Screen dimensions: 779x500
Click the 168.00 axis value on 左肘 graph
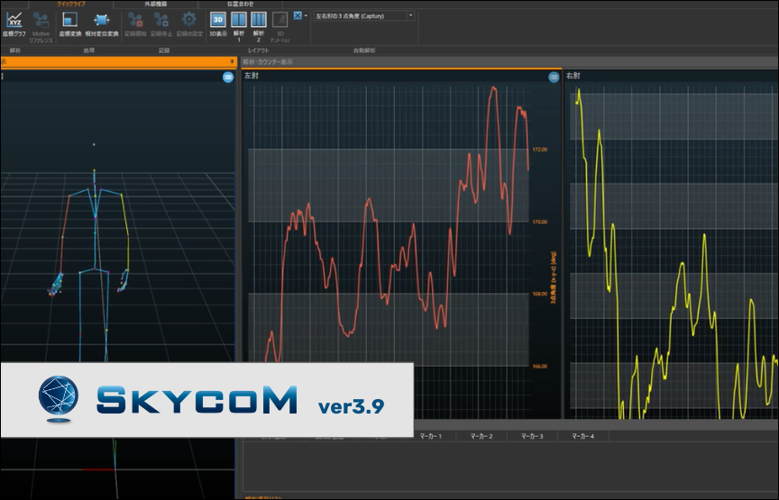point(539,294)
